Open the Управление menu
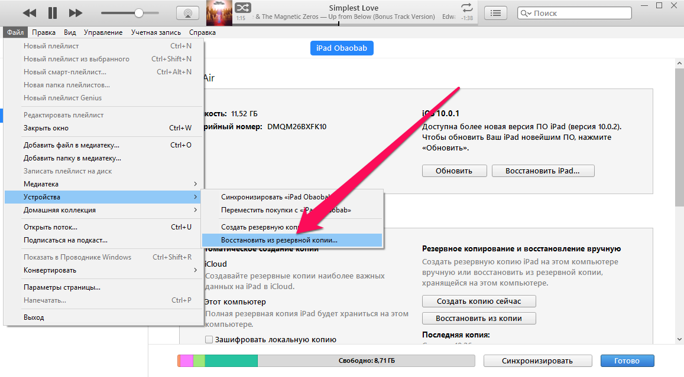This screenshot has width=684, height=377. point(103,32)
